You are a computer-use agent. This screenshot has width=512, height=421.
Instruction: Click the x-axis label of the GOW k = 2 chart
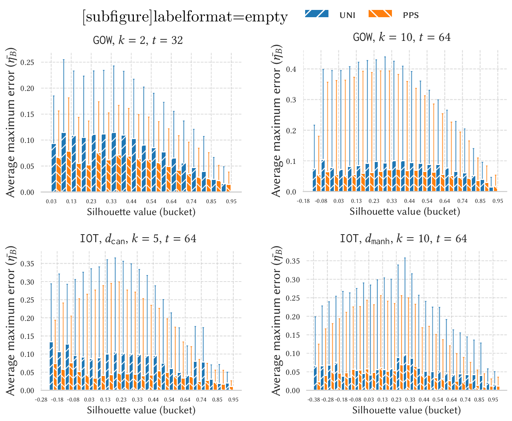(141, 212)
